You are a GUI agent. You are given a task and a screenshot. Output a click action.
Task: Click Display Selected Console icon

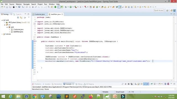155,84
